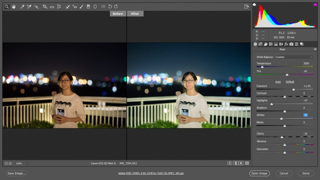Screen dimensions: 320x180
Task: Click the After preview image
Action: (189, 85)
